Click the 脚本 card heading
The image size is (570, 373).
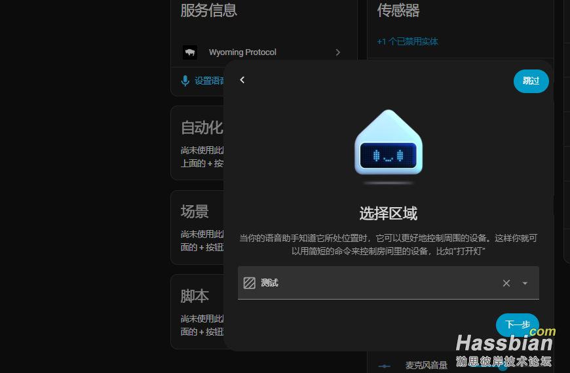(x=195, y=296)
